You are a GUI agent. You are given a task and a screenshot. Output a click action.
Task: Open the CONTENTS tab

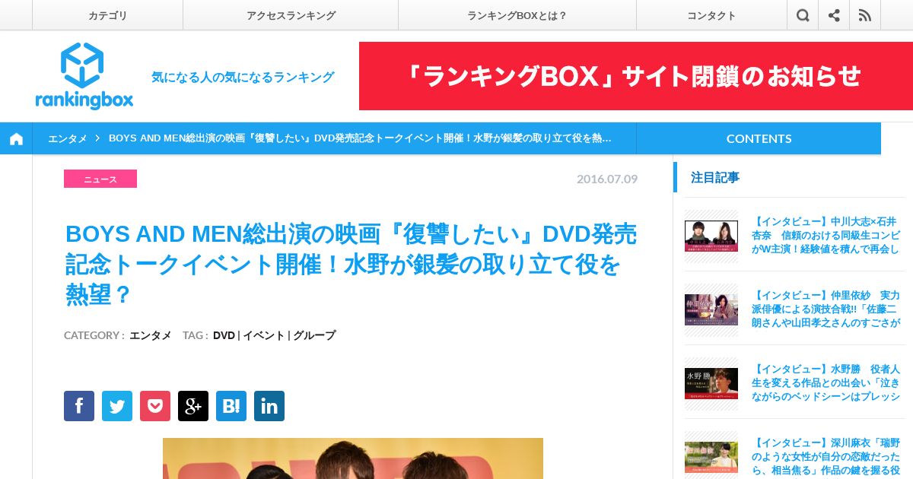pos(759,138)
